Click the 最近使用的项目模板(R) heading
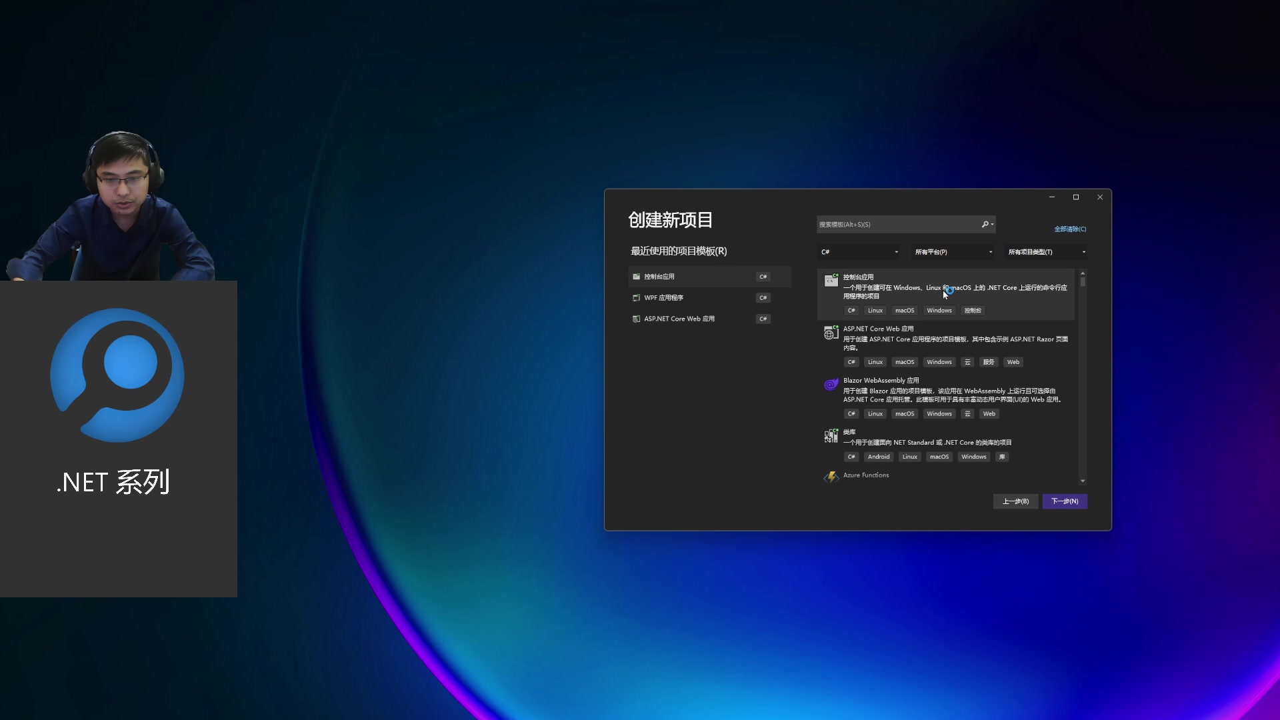The image size is (1280, 720). click(679, 251)
